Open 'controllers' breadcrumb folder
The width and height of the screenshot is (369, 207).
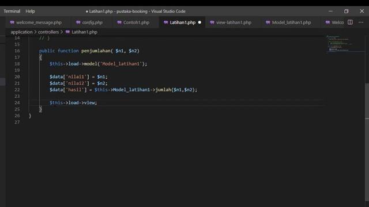point(48,32)
